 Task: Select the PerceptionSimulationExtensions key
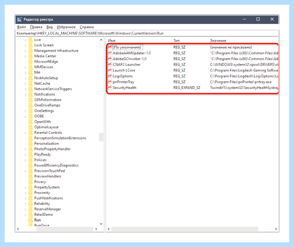click(60, 138)
